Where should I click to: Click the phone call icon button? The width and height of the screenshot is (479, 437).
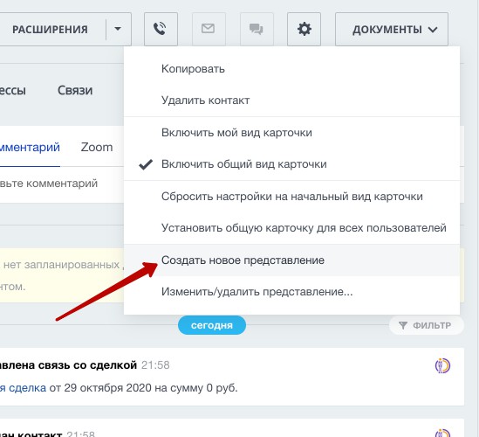click(x=161, y=29)
